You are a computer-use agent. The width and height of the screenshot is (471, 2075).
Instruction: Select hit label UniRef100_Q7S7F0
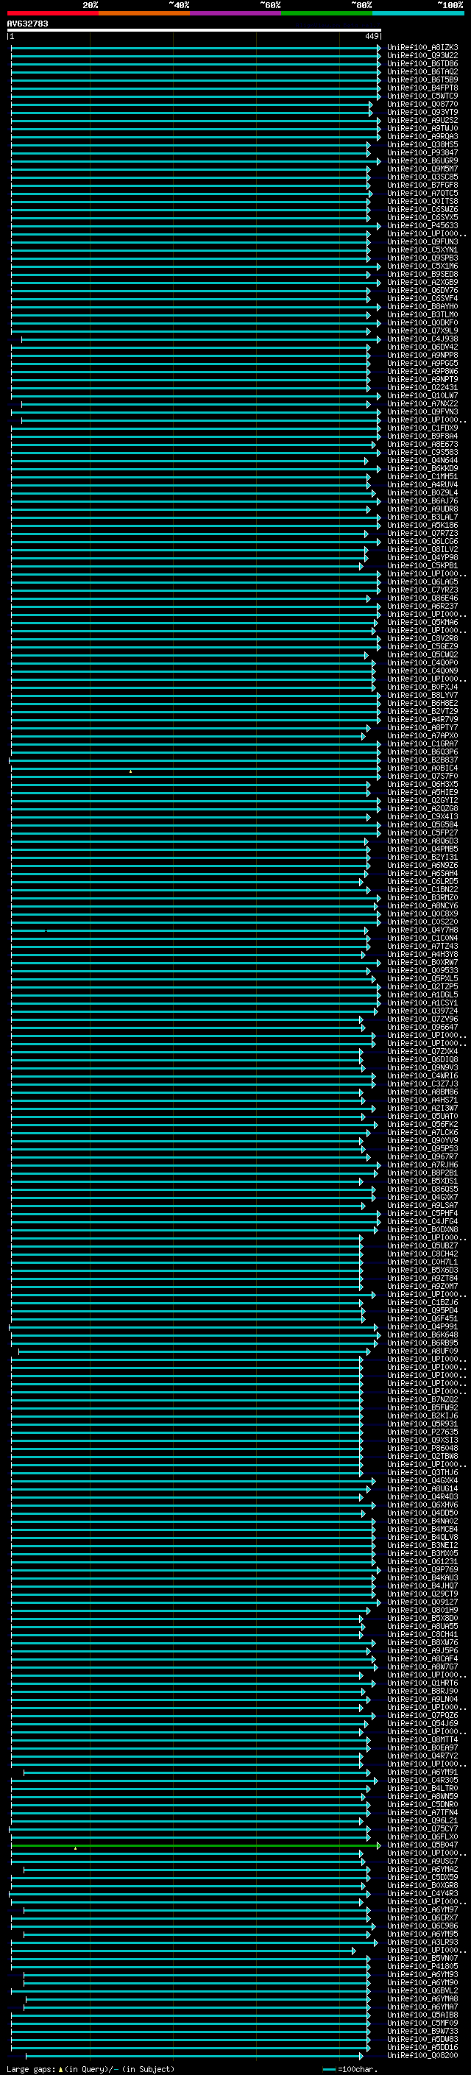point(422,777)
